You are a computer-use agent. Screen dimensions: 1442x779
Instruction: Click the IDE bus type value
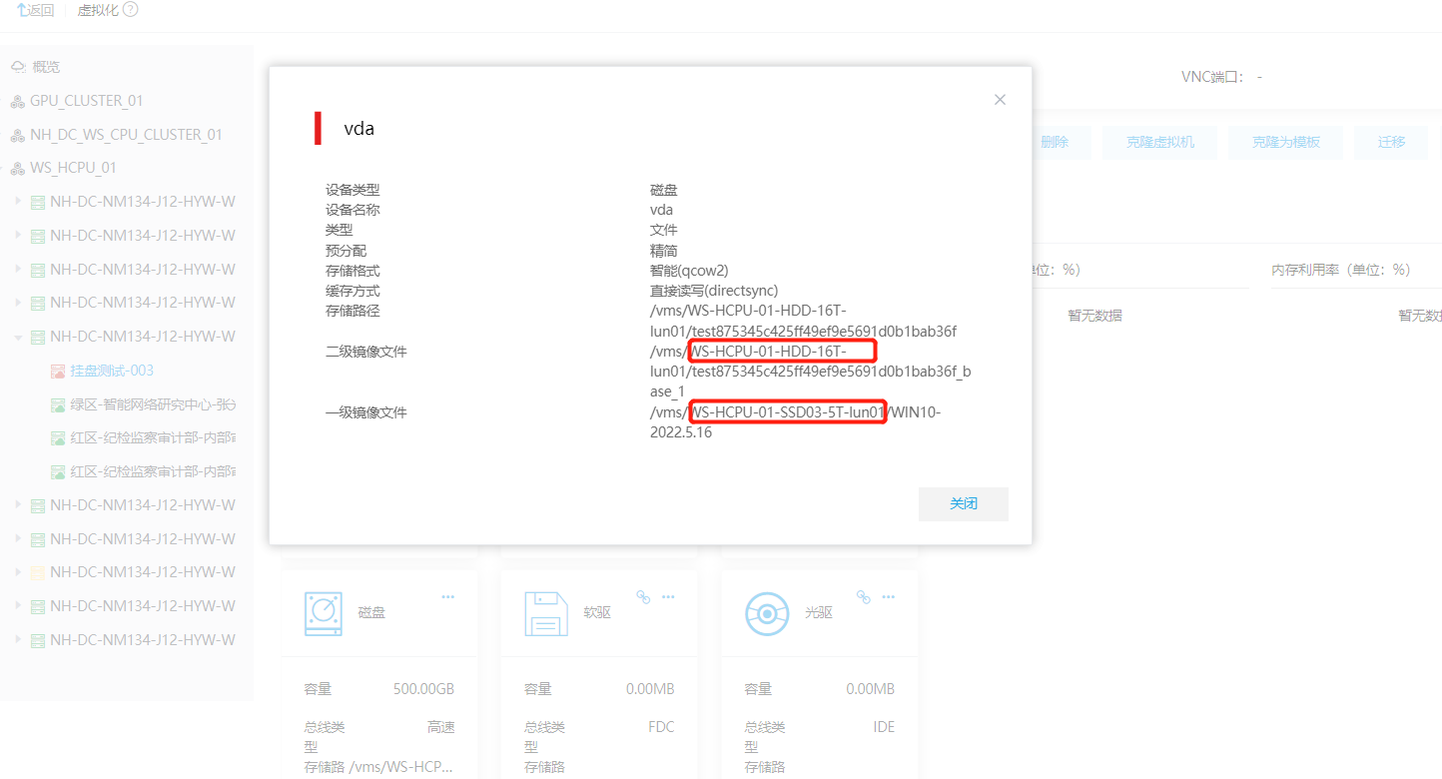pos(884,727)
